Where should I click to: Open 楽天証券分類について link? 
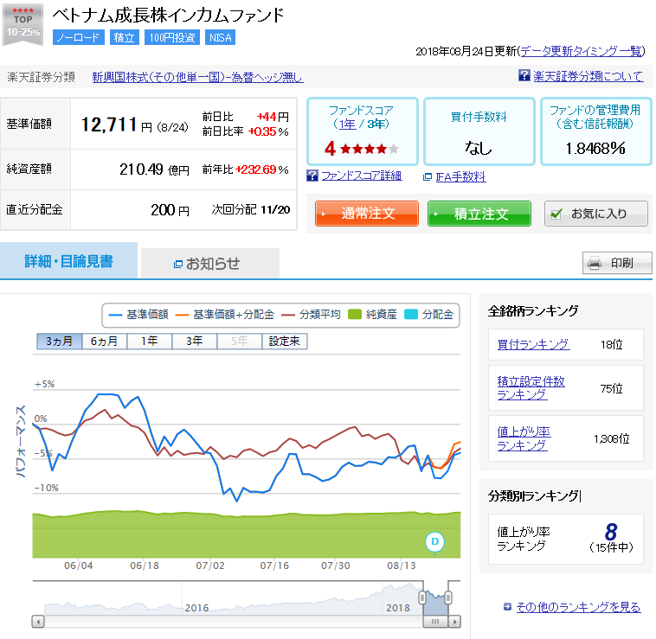(x=588, y=75)
